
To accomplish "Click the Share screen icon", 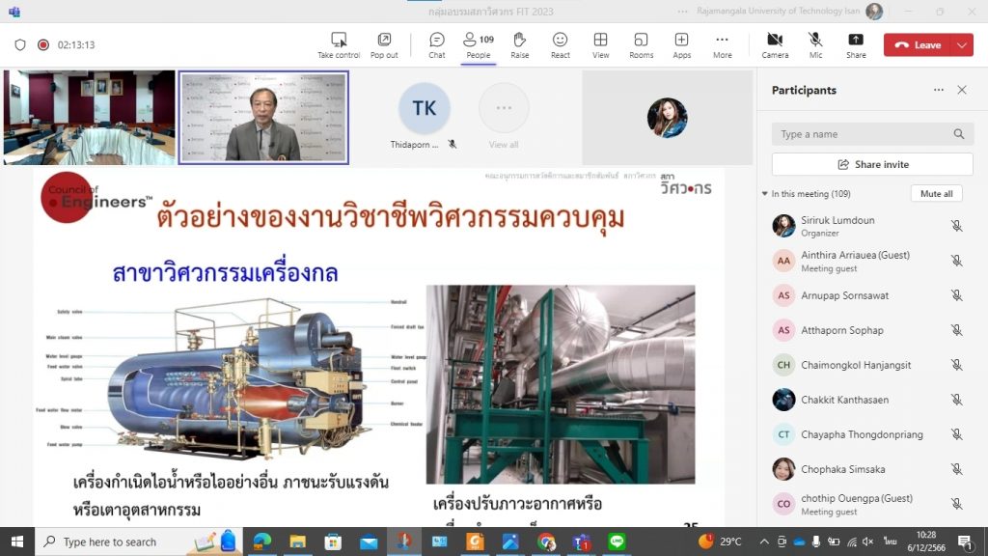I will click(x=856, y=44).
